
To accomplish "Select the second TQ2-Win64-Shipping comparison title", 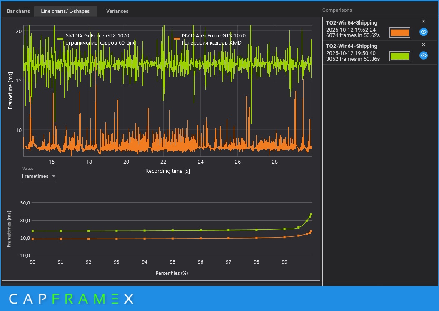I will [352, 46].
